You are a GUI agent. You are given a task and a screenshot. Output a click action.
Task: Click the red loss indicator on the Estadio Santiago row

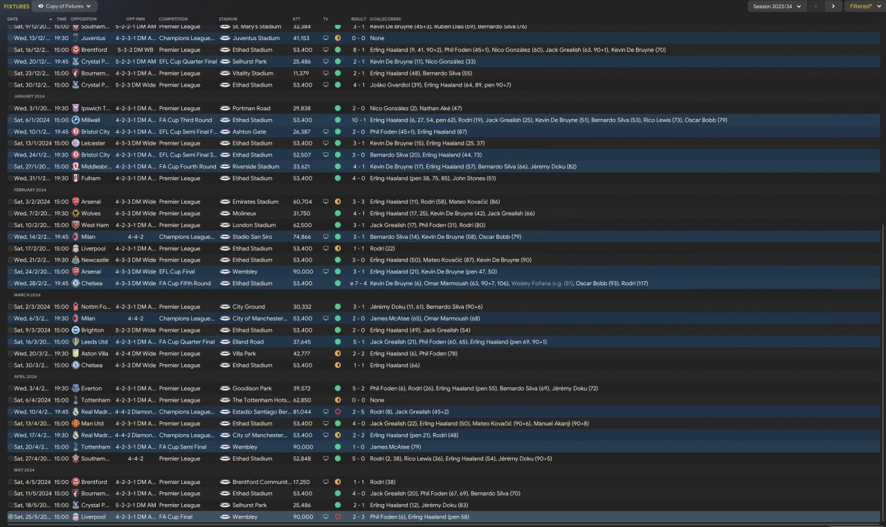338,412
